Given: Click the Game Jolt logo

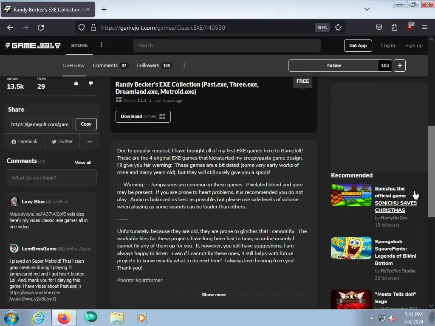Looking at the screenshot, I should (33, 45).
